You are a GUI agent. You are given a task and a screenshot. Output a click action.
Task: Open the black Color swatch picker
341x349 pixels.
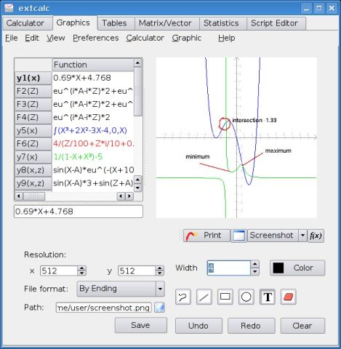[x=297, y=268]
